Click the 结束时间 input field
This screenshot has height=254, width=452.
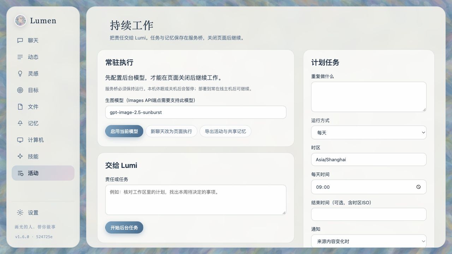point(369,214)
